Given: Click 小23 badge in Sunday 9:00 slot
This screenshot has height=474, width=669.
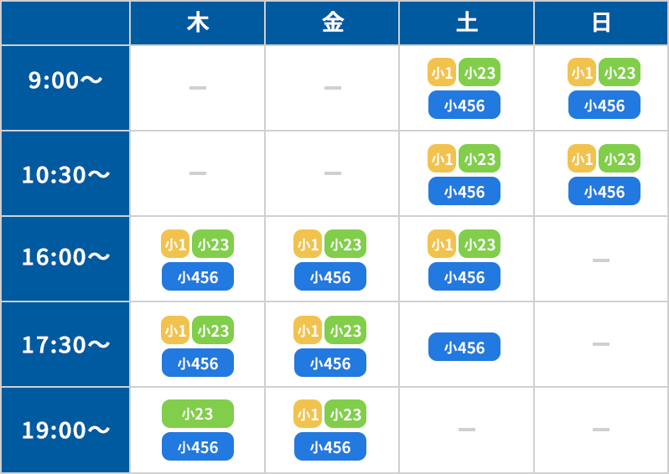Looking at the screenshot, I should pyautogui.click(x=620, y=73).
